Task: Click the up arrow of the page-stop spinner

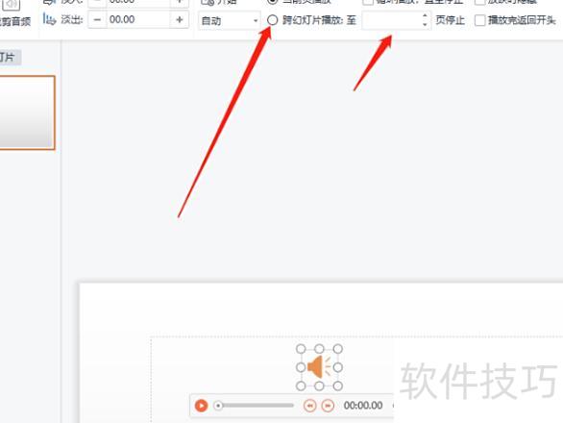Action: coord(425,15)
